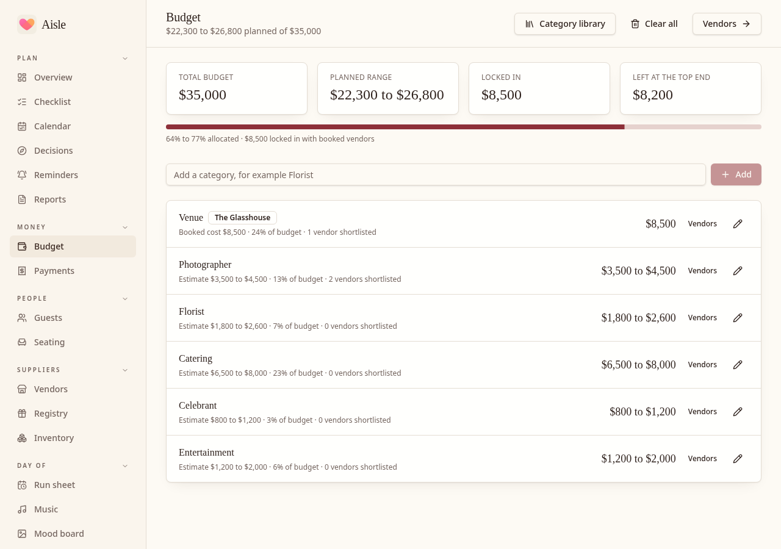The width and height of the screenshot is (781, 549).
Task: Open the Seating page
Action: pyautogui.click(x=73, y=342)
